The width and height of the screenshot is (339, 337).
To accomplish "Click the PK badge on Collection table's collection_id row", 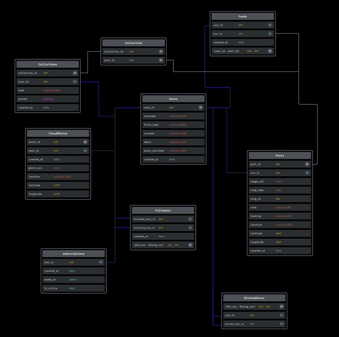I will pos(161,51).
